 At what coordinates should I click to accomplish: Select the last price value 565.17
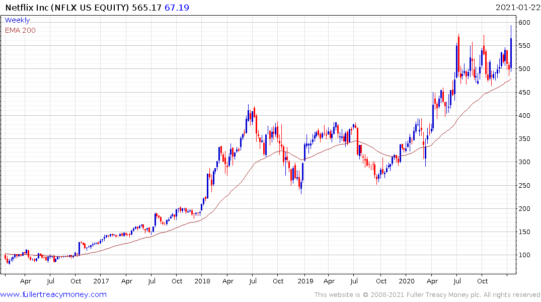coord(146,8)
